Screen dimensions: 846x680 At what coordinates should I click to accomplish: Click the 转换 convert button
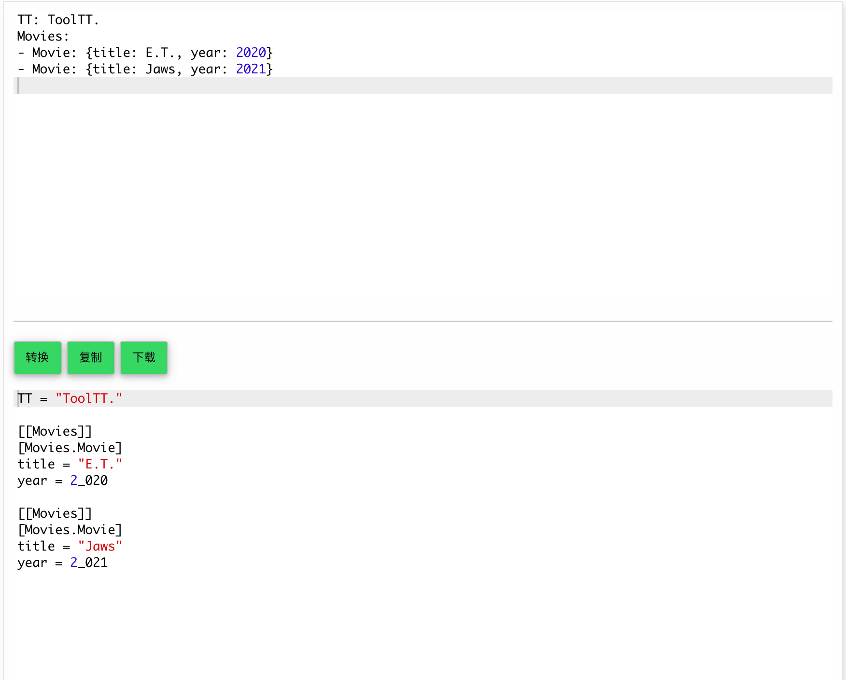(38, 357)
